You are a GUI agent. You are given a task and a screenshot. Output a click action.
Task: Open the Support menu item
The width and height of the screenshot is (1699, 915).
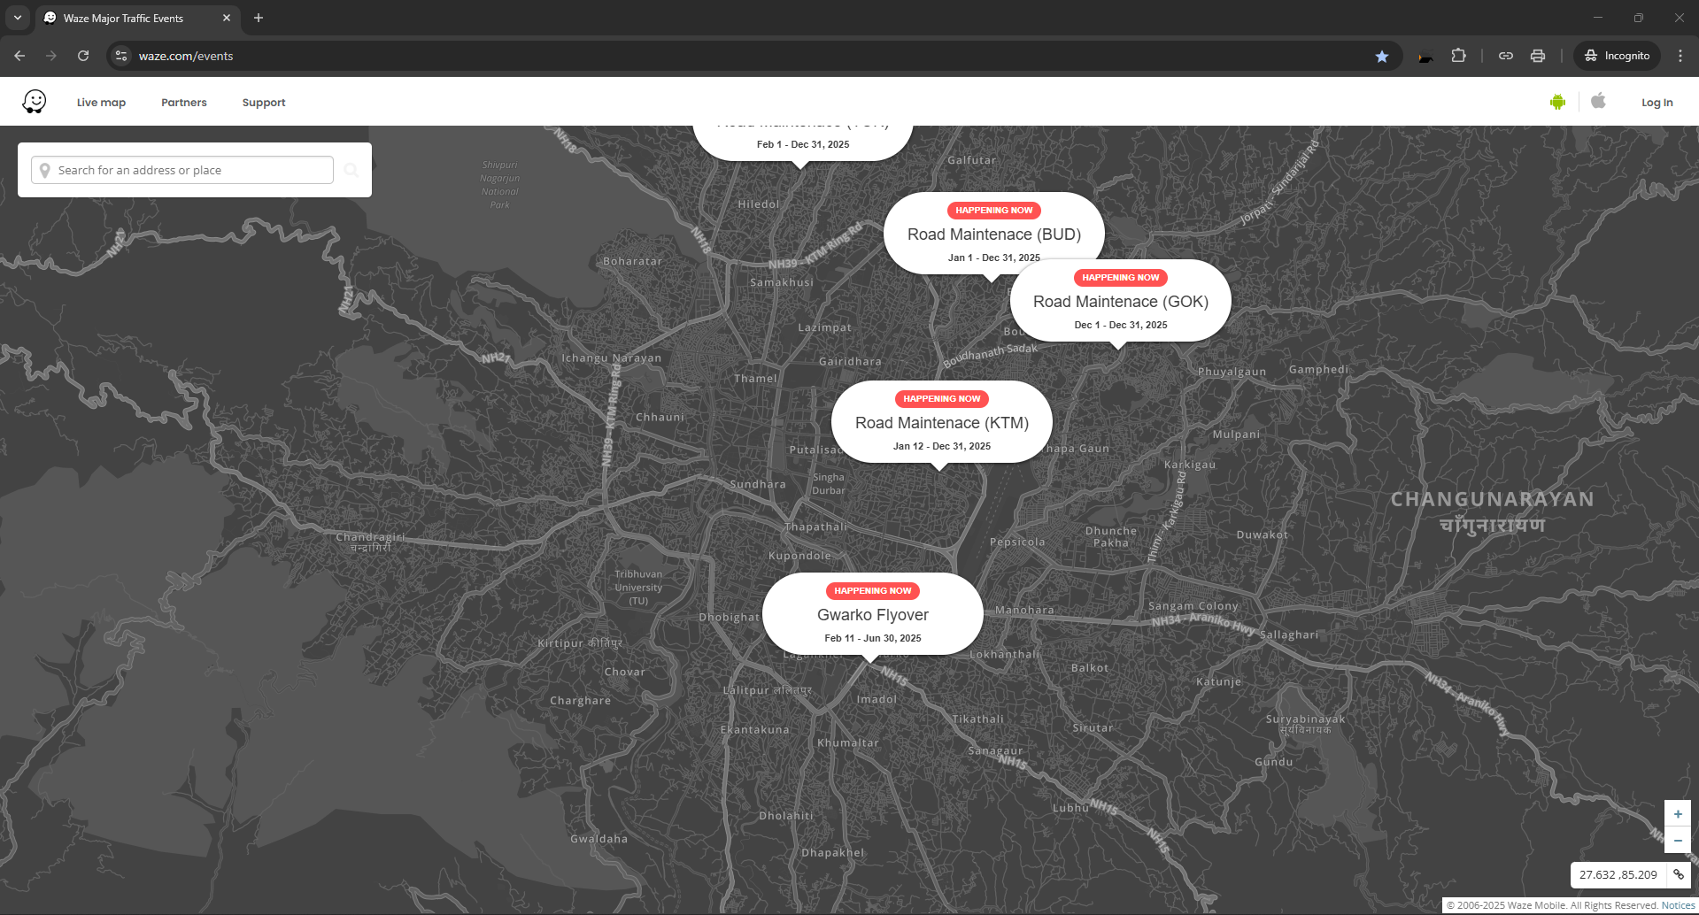pos(264,103)
